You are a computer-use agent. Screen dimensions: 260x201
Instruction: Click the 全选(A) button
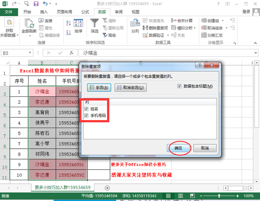click(x=99, y=87)
